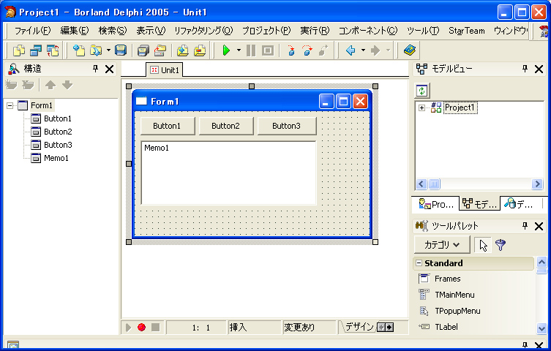Select Button1 in the structure tree
The height and width of the screenshot is (351, 551).
tap(58, 118)
